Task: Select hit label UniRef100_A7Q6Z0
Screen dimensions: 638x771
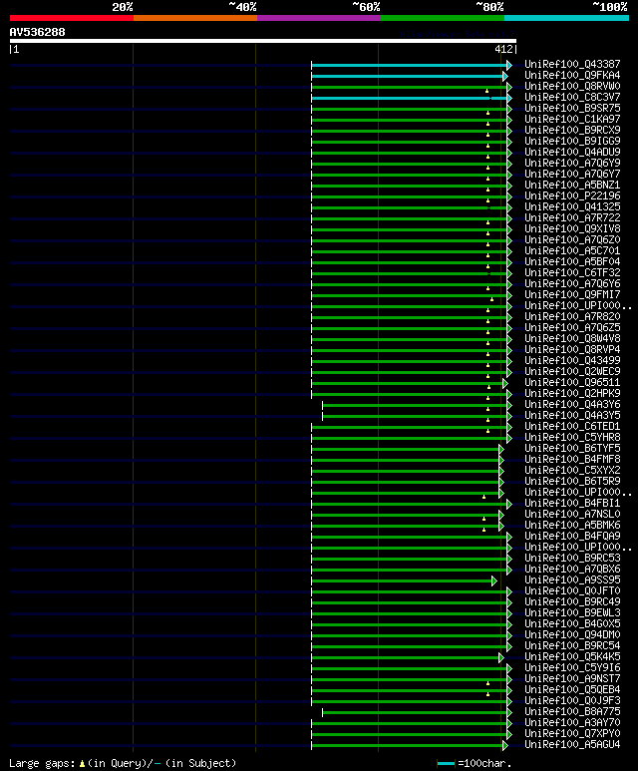Action: (572, 240)
